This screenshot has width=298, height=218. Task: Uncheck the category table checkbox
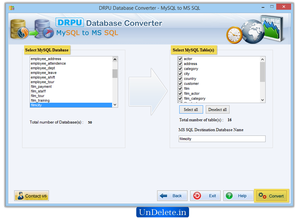[180, 69]
